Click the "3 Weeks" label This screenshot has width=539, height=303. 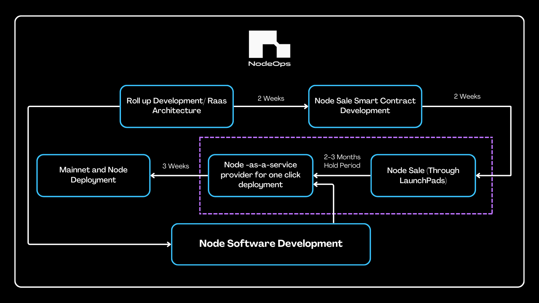tap(176, 166)
